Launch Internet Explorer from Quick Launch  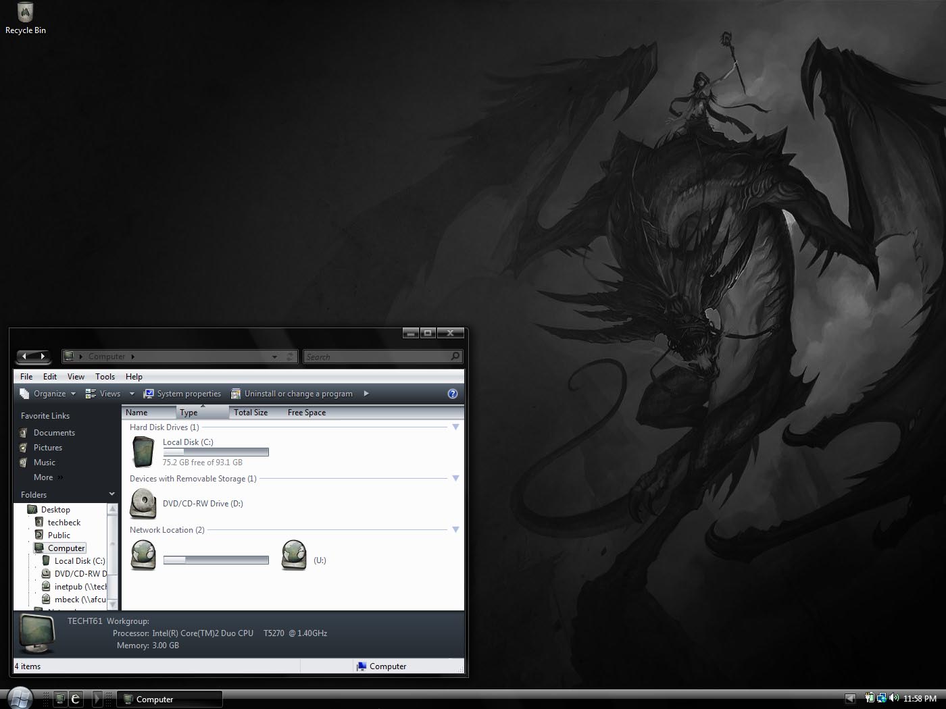pyautogui.click(x=76, y=699)
